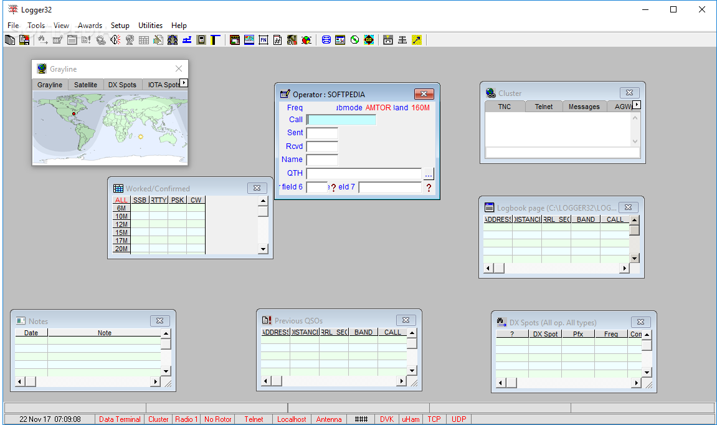Click the blue coil toolbar icon
The width and height of the screenshot is (717, 425).
(326, 40)
